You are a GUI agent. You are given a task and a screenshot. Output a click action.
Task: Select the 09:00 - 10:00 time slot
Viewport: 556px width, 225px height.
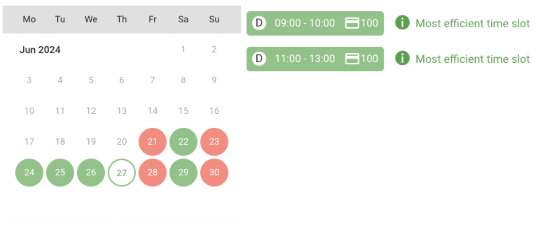click(315, 23)
